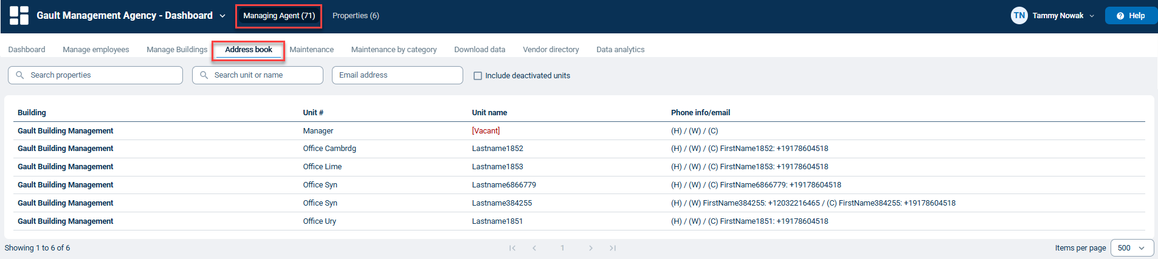Viewport: 1158px width, 259px height.
Task: Click the Unit name column header
Action: click(489, 113)
